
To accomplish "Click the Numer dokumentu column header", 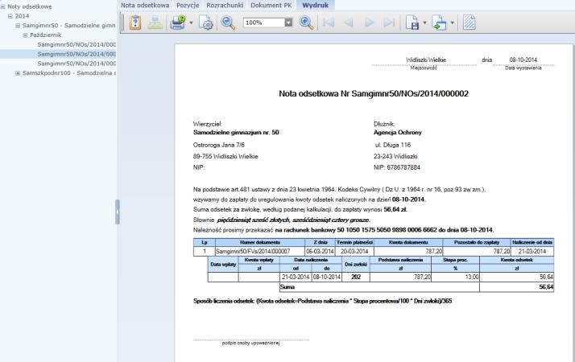I will click(260, 243).
